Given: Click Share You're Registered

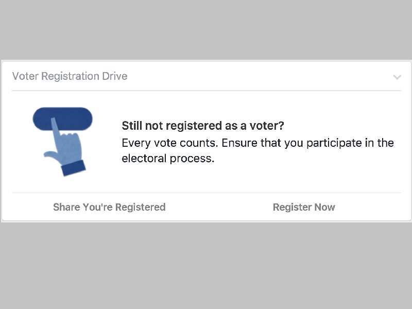Looking at the screenshot, I should [109, 207].
